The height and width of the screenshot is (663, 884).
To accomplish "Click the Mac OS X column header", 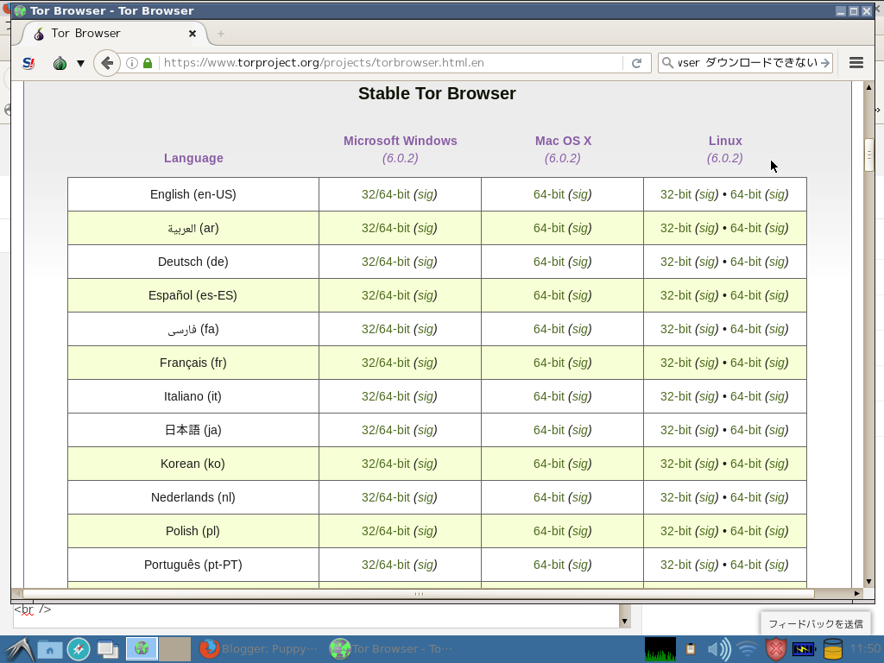I will 563,141.
